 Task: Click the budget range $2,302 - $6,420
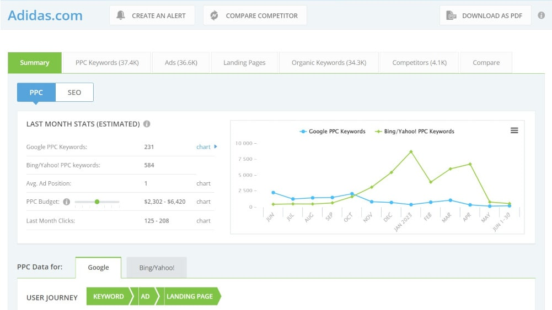point(165,202)
